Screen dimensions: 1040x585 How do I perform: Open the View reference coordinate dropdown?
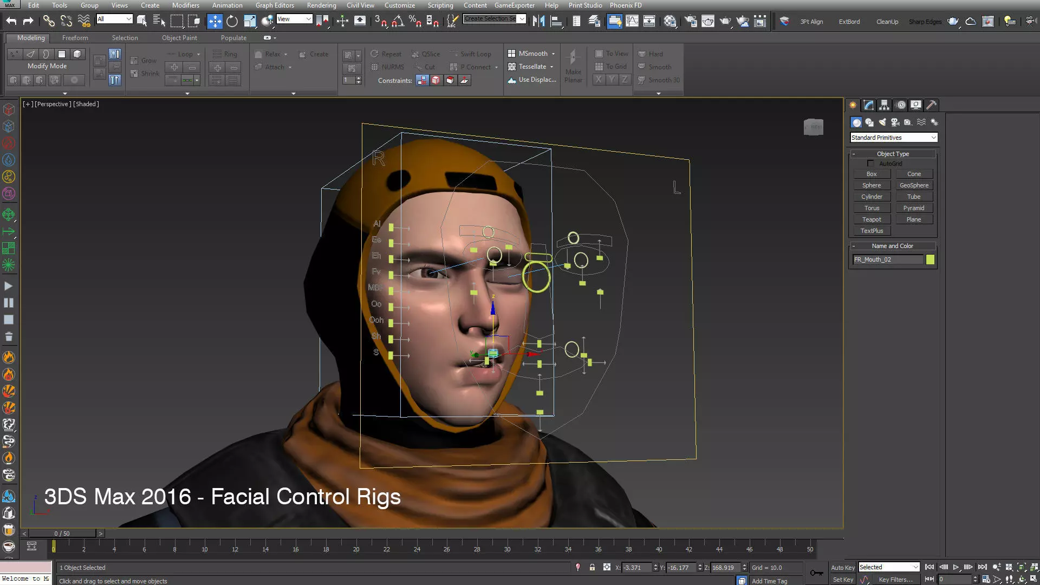coord(294,19)
